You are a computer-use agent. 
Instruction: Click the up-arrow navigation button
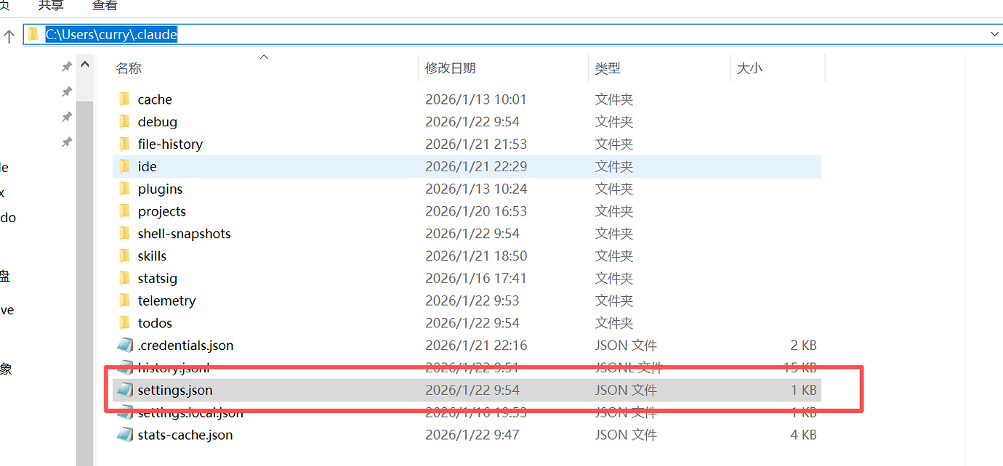[9, 36]
